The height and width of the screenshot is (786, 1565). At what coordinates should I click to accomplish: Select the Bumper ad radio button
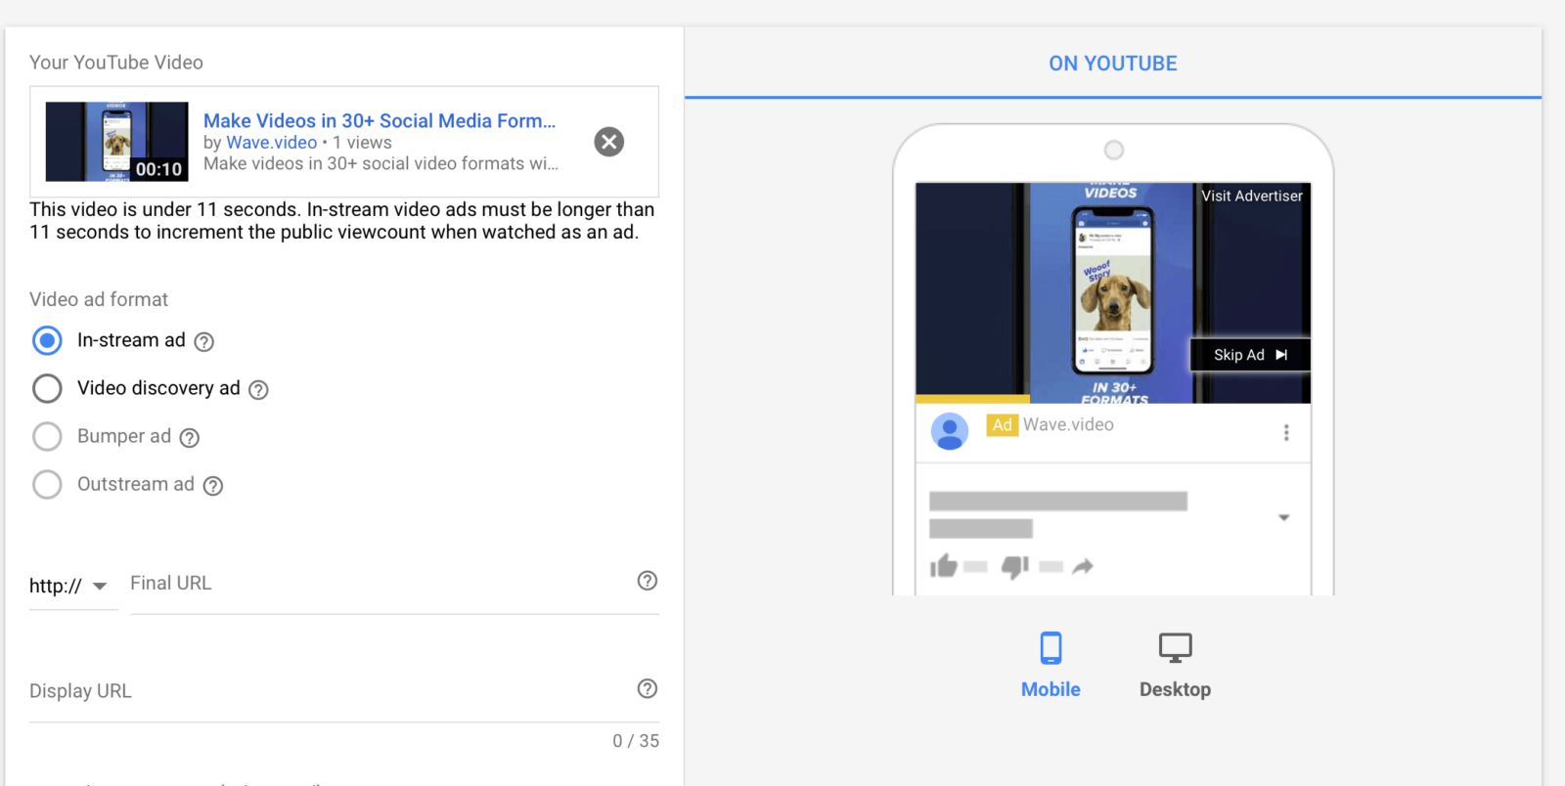(47, 436)
